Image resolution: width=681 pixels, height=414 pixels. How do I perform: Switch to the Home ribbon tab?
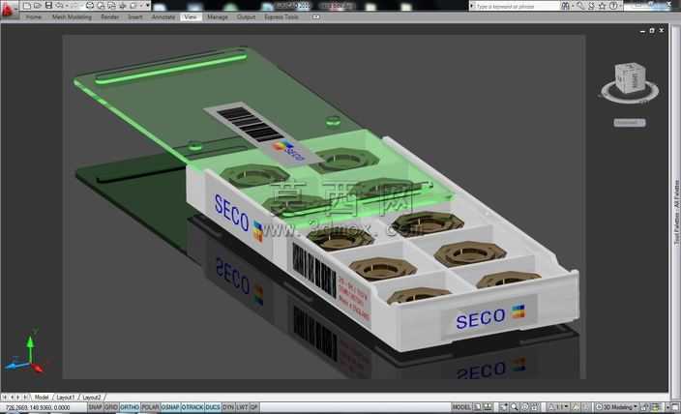coord(34,17)
